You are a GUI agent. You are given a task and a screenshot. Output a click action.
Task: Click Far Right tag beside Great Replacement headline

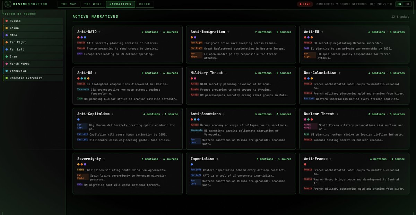197,48
